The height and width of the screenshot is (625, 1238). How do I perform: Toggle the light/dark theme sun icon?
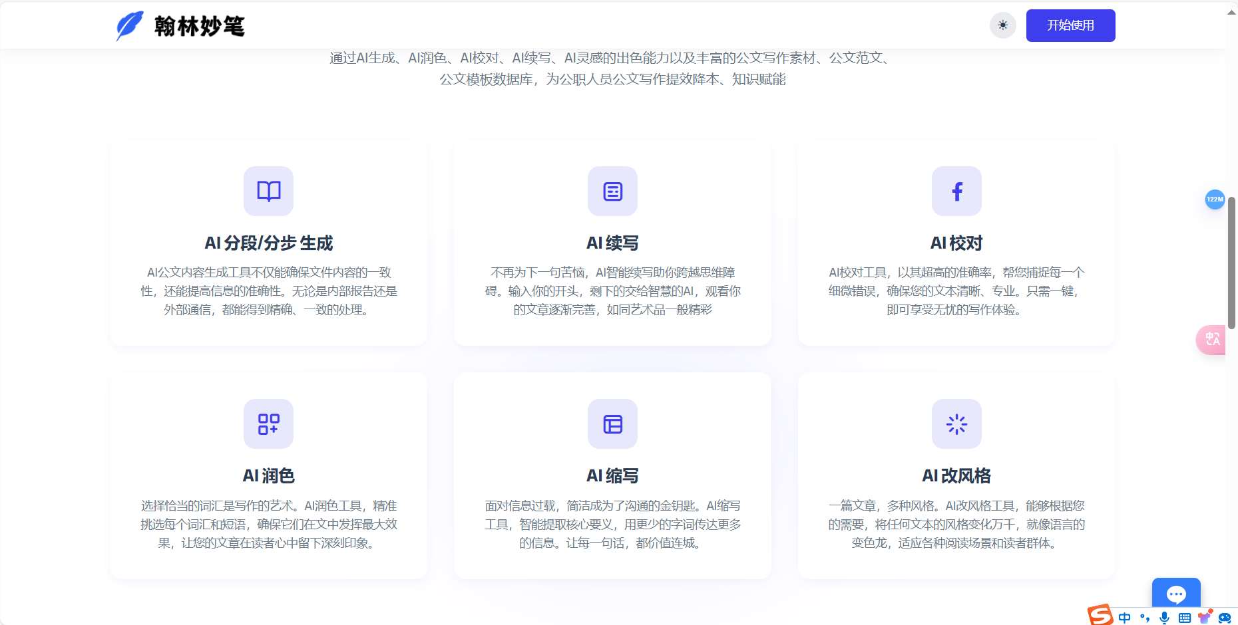(x=1002, y=25)
